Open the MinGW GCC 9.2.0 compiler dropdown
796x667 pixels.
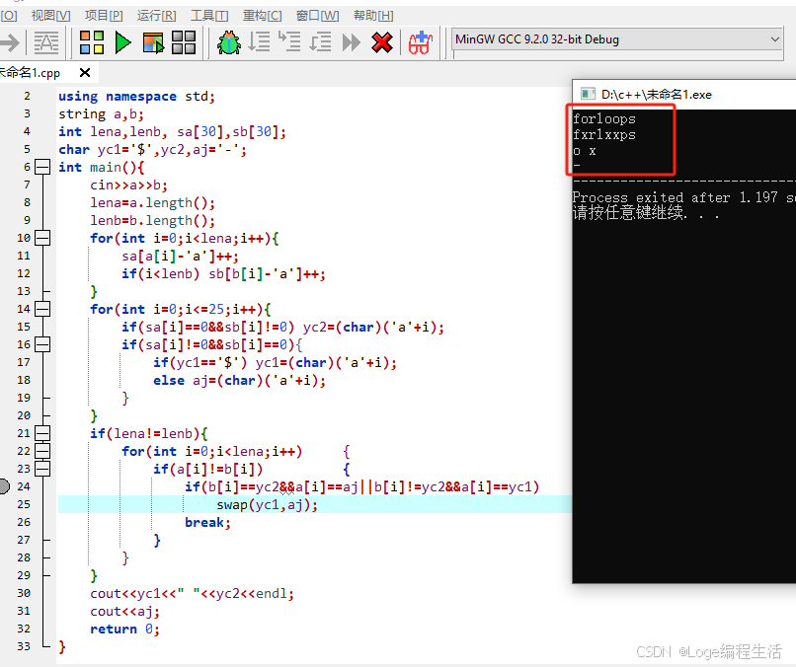coord(618,39)
